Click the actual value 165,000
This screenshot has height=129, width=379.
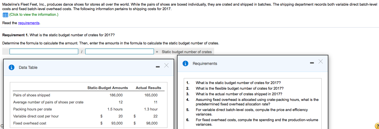[x=151, y=95]
